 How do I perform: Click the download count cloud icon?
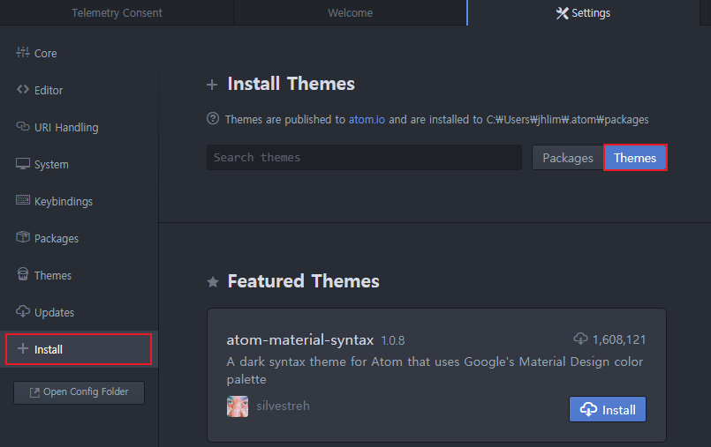[580, 339]
